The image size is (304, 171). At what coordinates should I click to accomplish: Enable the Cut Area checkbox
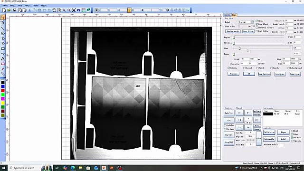coord(225,129)
